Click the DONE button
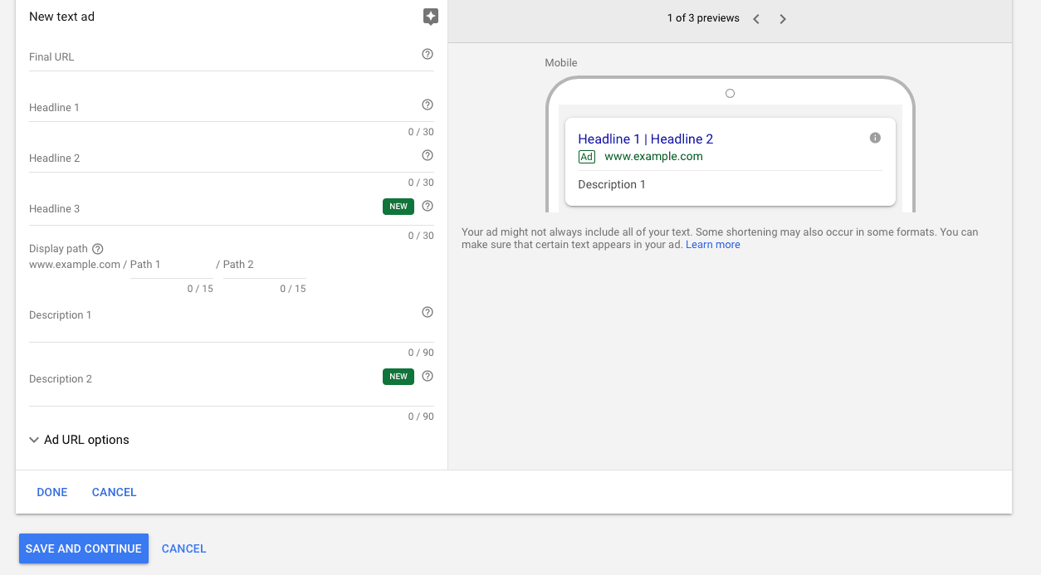The width and height of the screenshot is (1041, 575). (52, 492)
